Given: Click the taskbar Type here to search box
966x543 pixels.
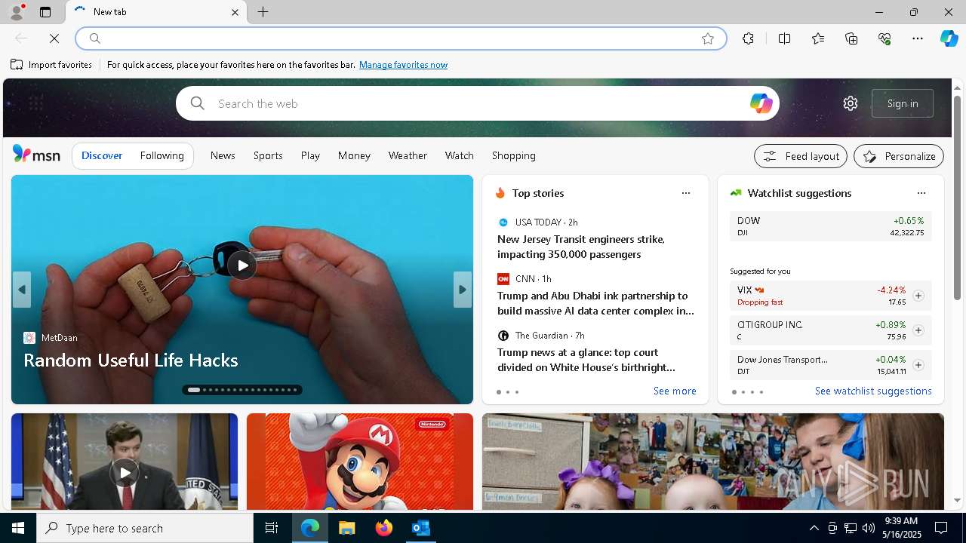Looking at the screenshot, I should tap(145, 528).
